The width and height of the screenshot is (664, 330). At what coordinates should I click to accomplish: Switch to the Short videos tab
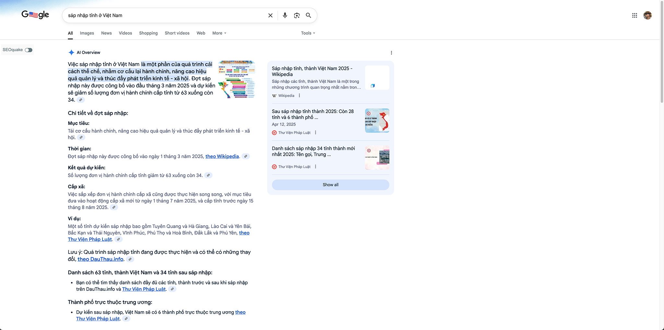[177, 33]
